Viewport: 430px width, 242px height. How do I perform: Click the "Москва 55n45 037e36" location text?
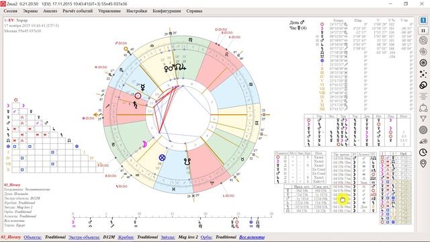pos(22,31)
